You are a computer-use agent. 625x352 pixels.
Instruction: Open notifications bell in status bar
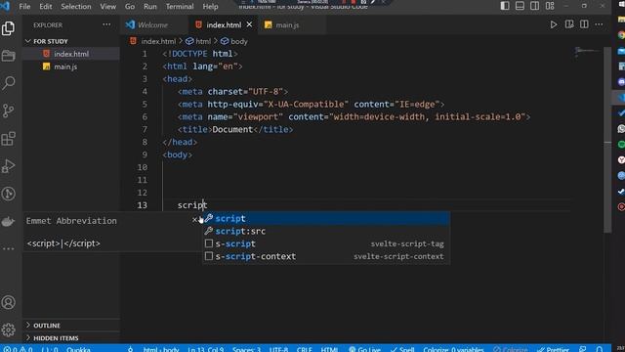599,349
